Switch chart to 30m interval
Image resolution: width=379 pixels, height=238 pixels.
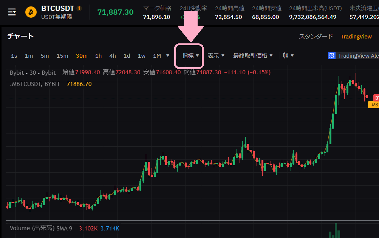tap(82, 56)
